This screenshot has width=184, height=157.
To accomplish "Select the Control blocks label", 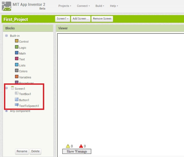I will 24,42.
